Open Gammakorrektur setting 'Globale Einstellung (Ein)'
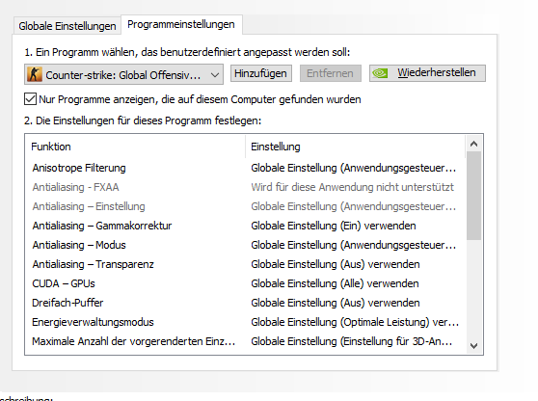Image resolution: width=538 pixels, height=401 pixels. tap(334, 226)
